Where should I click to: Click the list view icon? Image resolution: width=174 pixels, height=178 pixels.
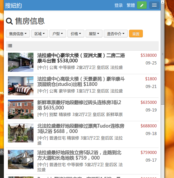coord(10,46)
